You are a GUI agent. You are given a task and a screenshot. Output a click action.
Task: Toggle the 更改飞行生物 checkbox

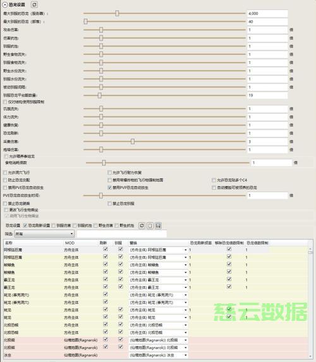pyautogui.click(x=6, y=210)
